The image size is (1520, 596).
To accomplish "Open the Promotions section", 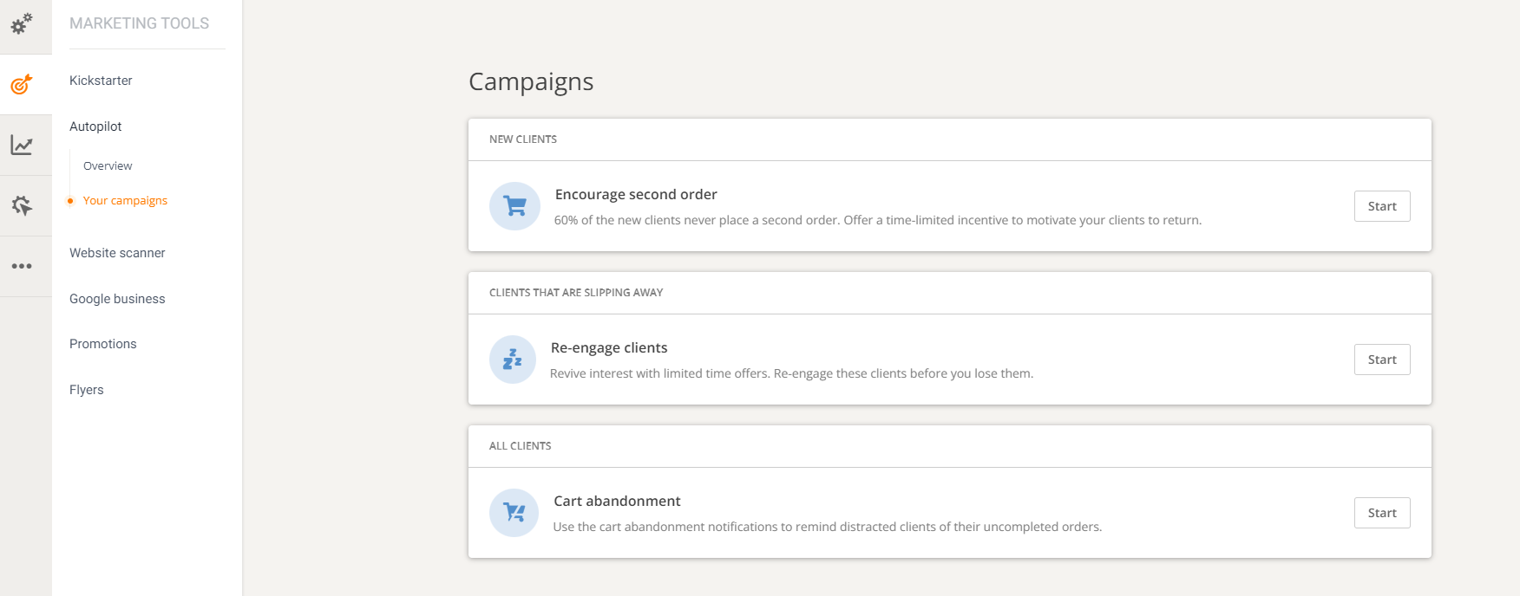I will (103, 344).
